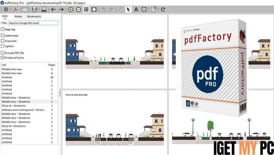The width and height of the screenshot is (274, 155).
Task: Select the dashed rectangle snapshot tool
Action: click(x=144, y=9)
